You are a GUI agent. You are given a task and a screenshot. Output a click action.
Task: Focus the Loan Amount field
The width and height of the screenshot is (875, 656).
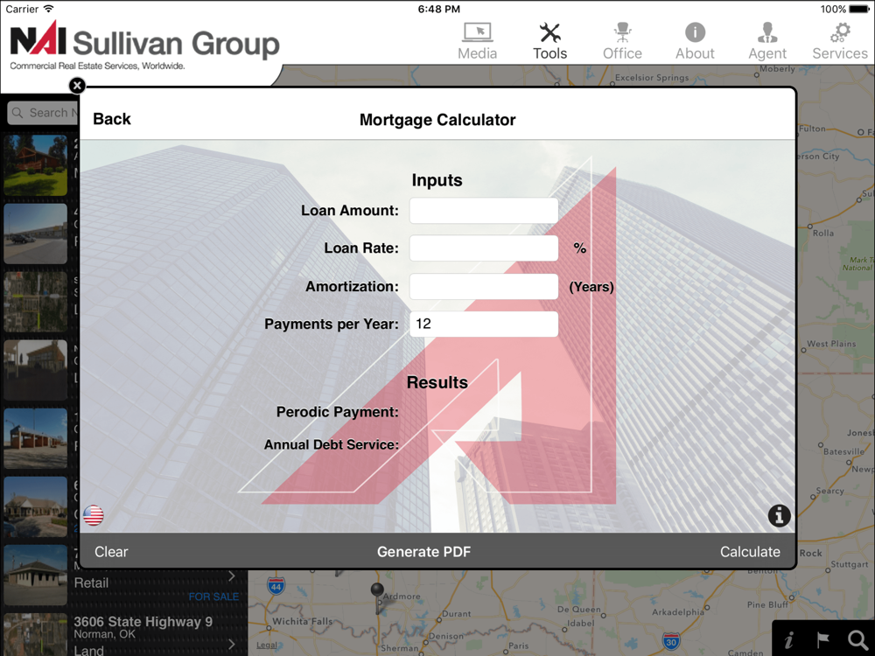click(x=484, y=210)
